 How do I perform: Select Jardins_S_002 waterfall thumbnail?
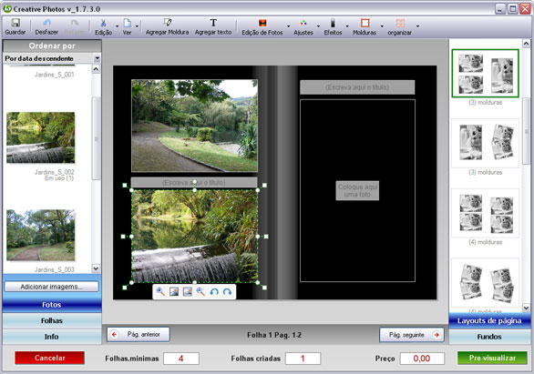point(41,137)
